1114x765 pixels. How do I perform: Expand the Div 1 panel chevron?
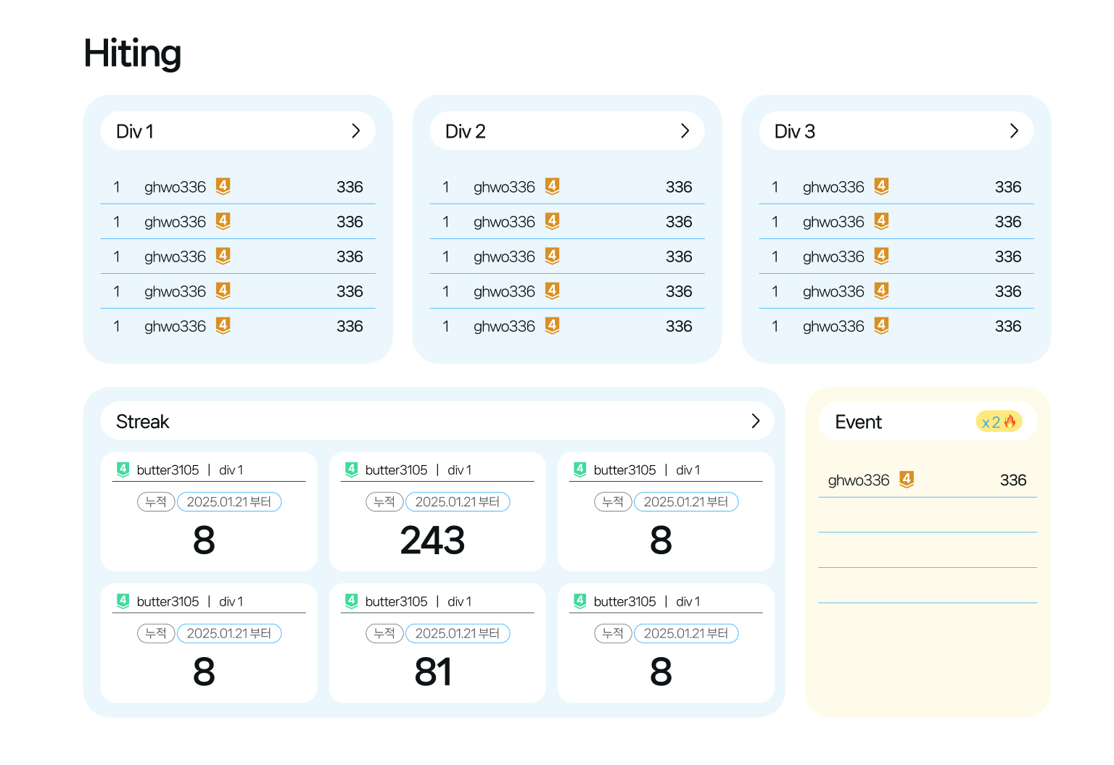[355, 131]
